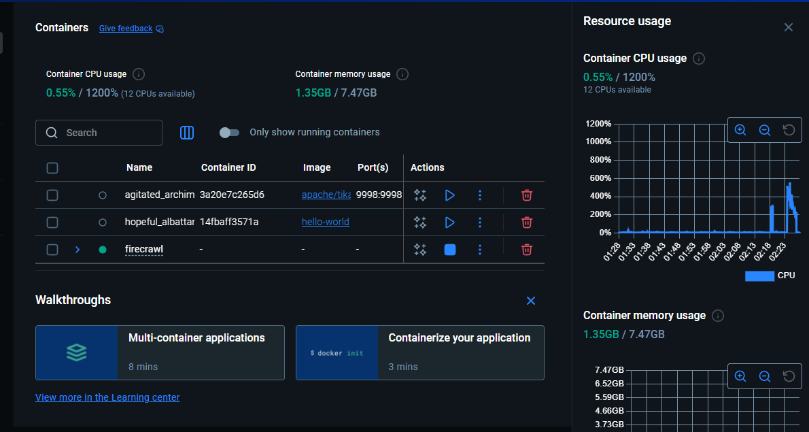Open more options for hopeful_albattani
The image size is (809, 432).
480,222
